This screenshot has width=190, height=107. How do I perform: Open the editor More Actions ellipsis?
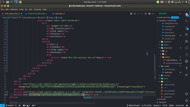point(153,14)
